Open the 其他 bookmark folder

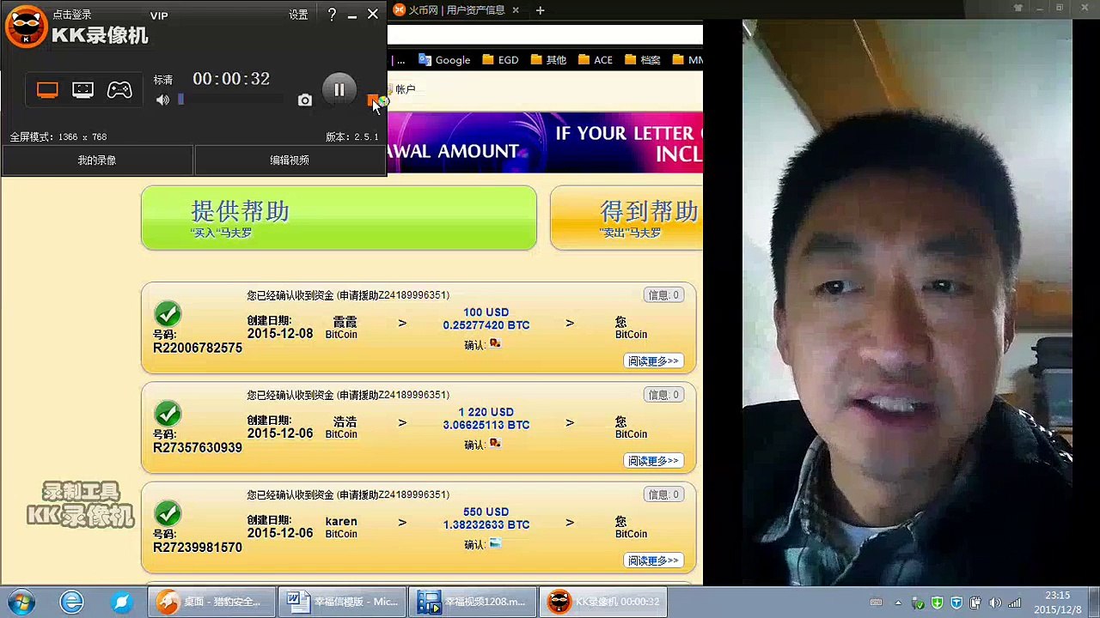[x=548, y=60]
